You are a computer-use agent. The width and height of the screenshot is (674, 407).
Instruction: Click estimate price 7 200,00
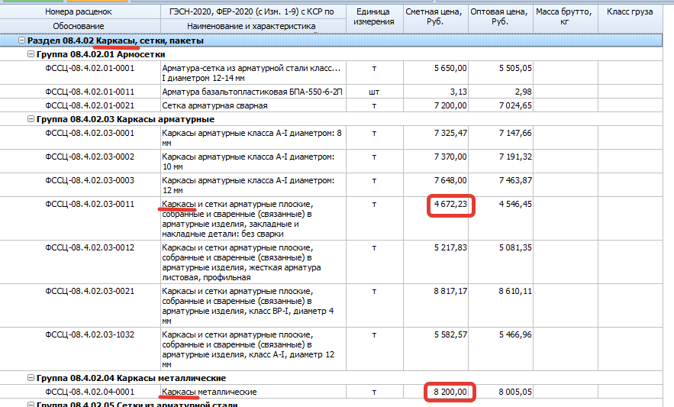coord(450,105)
